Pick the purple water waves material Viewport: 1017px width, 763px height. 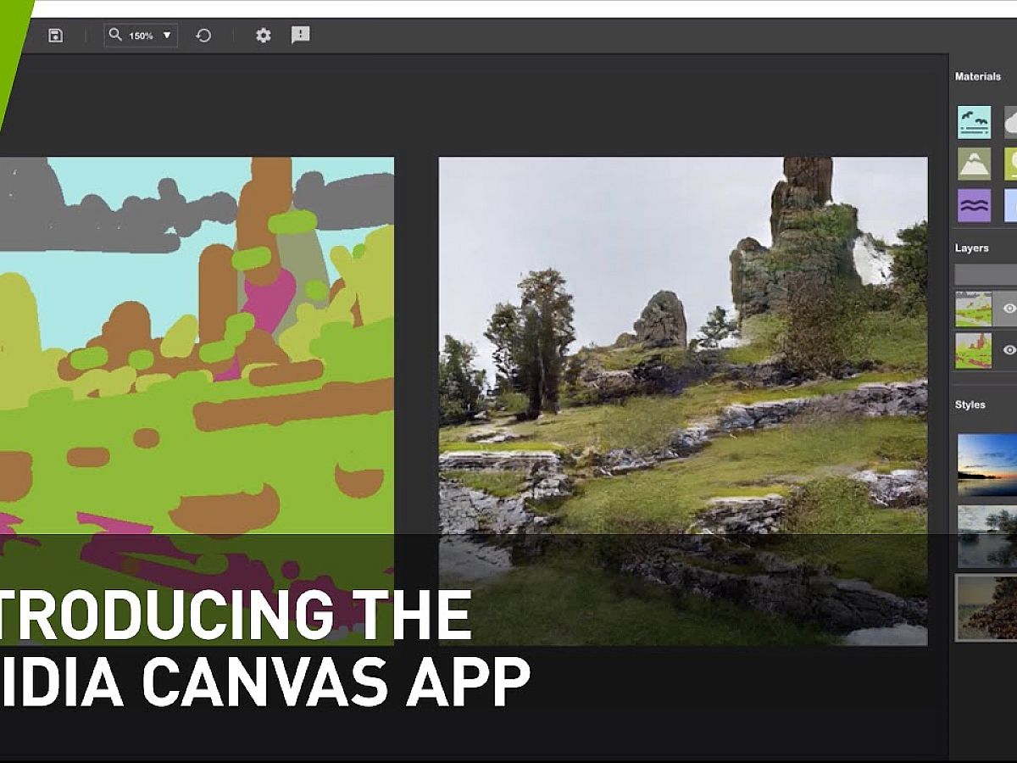(x=974, y=205)
